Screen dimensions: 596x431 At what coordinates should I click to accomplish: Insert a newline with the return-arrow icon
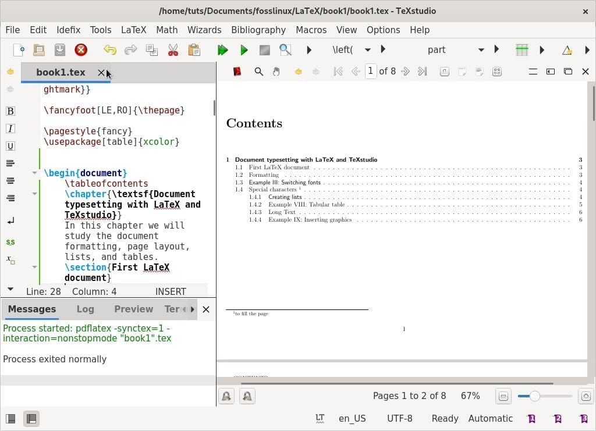[x=10, y=220]
